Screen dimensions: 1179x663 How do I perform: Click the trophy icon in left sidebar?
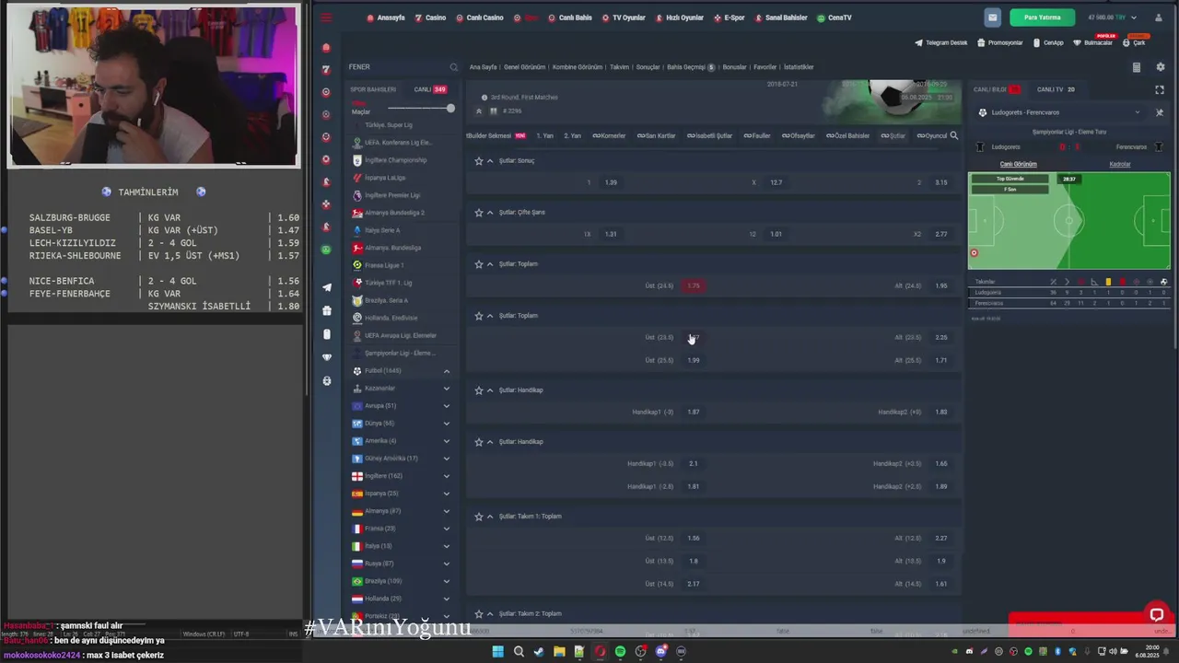coord(326,357)
